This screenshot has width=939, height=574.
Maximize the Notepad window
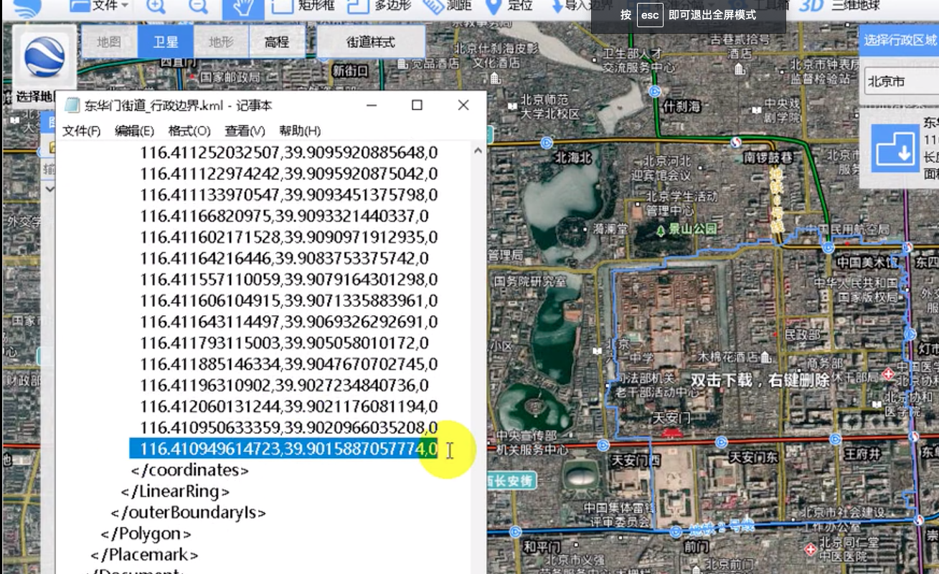click(x=417, y=105)
